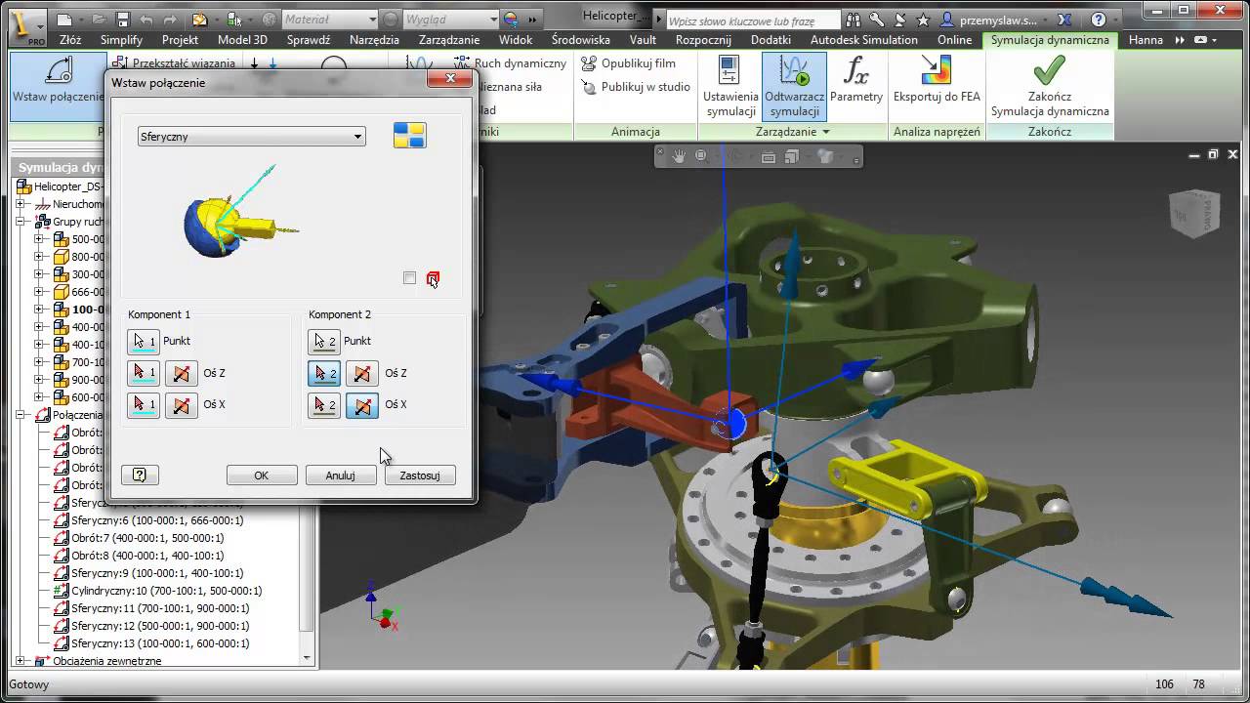The height and width of the screenshot is (703, 1250).
Task: Click the Redo arrow in quick access toolbar
Action: pos(172,20)
